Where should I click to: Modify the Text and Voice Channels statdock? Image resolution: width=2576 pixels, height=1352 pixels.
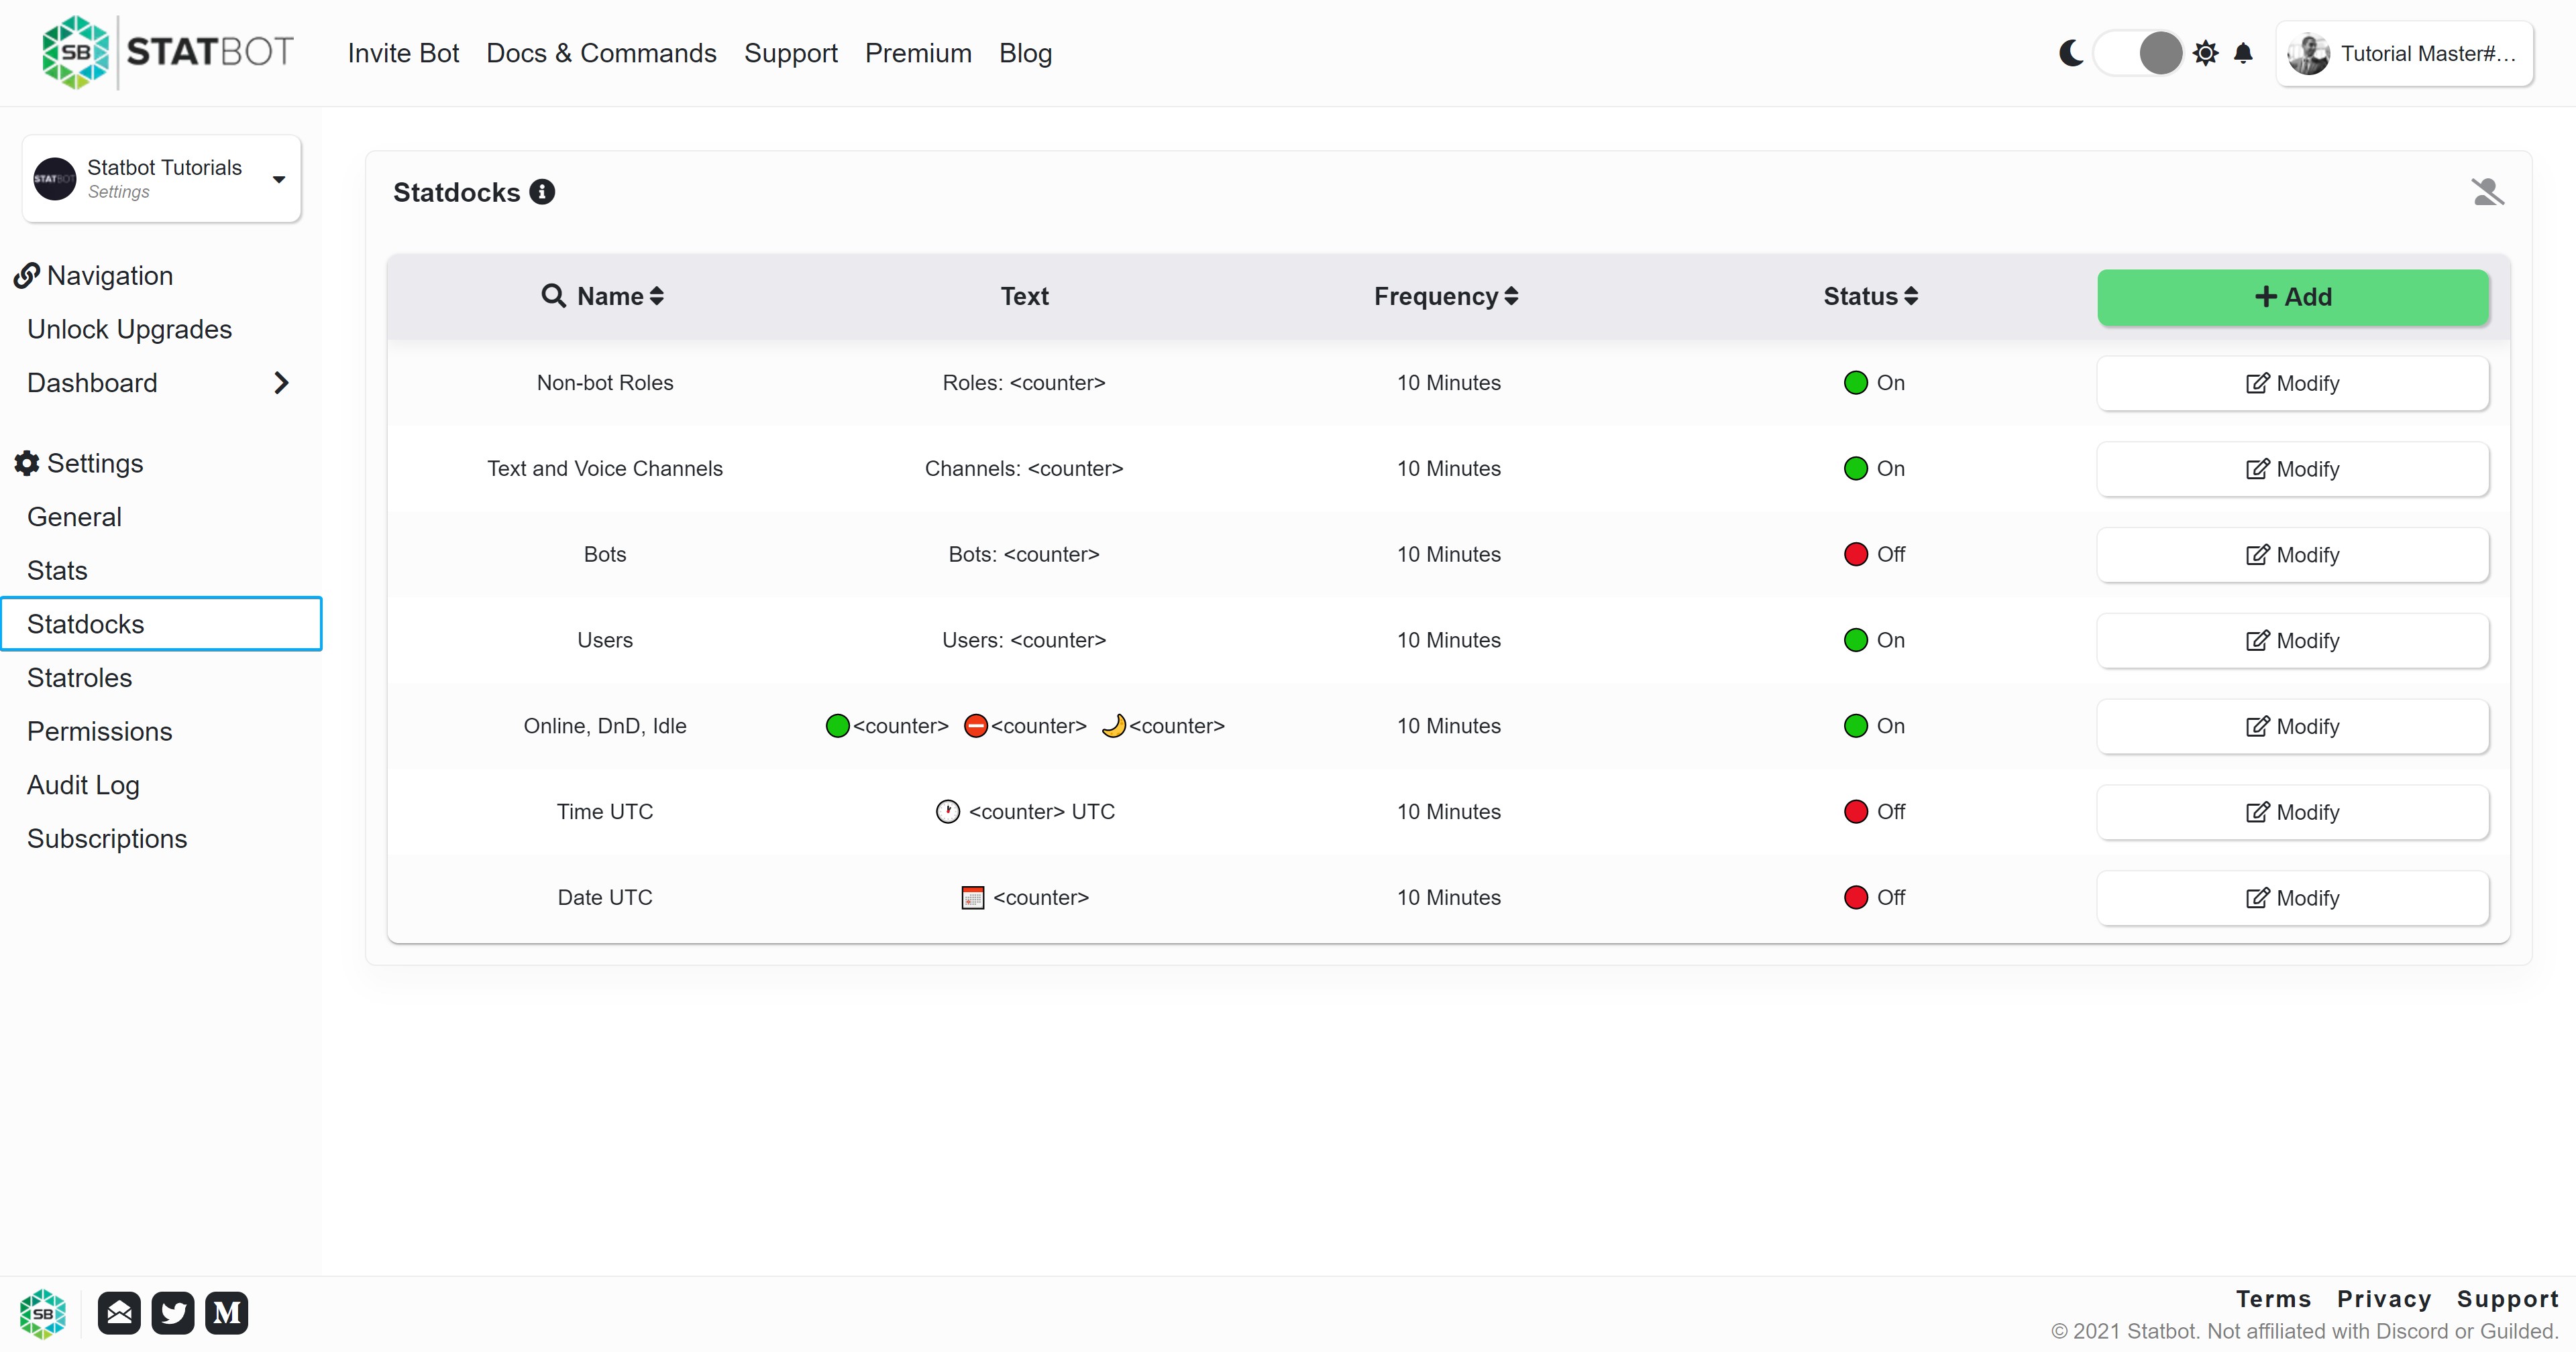tap(2293, 470)
